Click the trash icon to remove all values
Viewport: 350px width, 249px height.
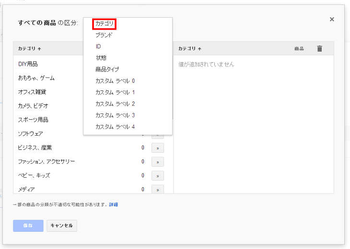(x=320, y=48)
